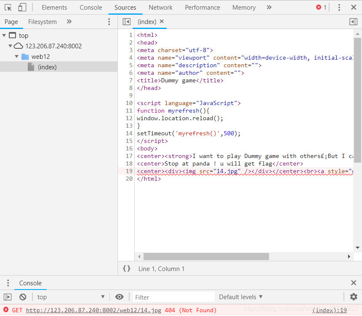Toggle pretty print curly braces button
Viewport: 362px width, 316px height.
click(x=127, y=269)
